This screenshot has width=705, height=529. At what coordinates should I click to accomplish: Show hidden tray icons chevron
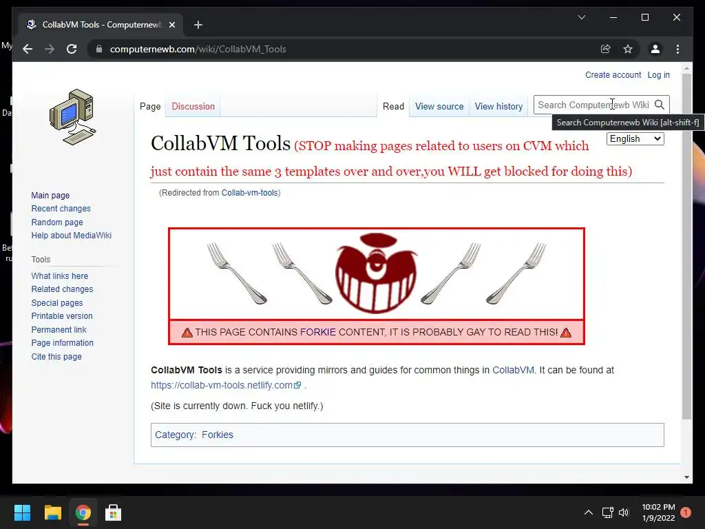pyautogui.click(x=588, y=512)
